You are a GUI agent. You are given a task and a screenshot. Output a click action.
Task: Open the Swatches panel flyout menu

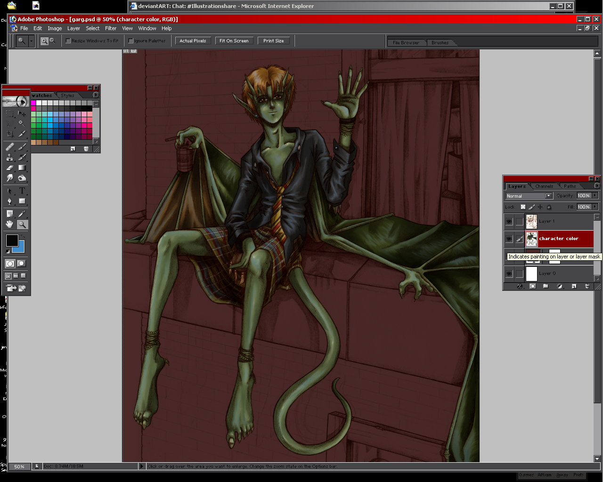click(96, 95)
